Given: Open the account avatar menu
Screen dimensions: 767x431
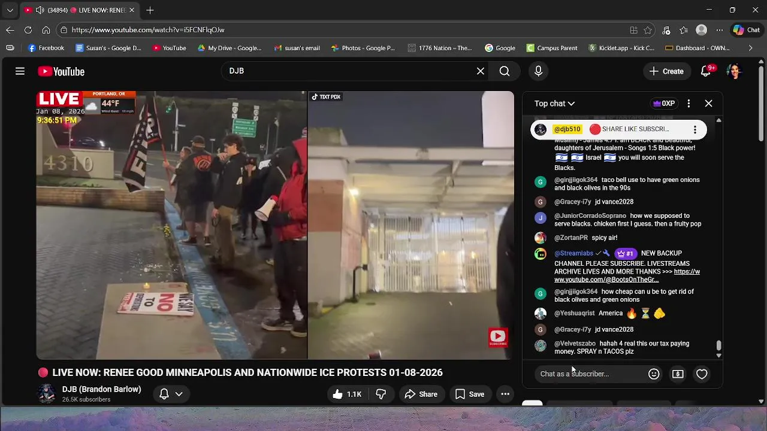Looking at the screenshot, I should click(x=735, y=71).
